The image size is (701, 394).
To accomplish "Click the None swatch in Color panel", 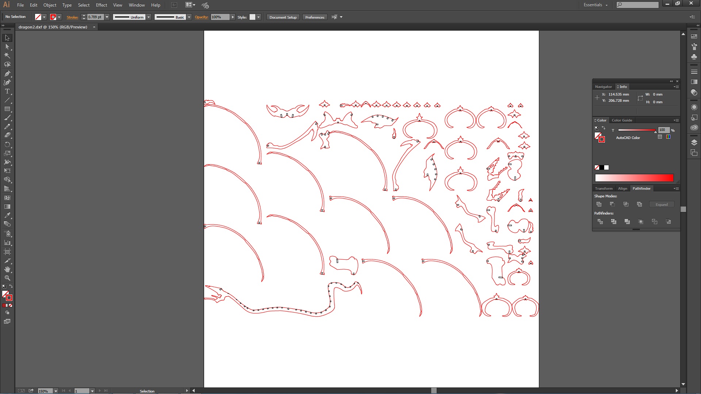I will [x=597, y=167].
